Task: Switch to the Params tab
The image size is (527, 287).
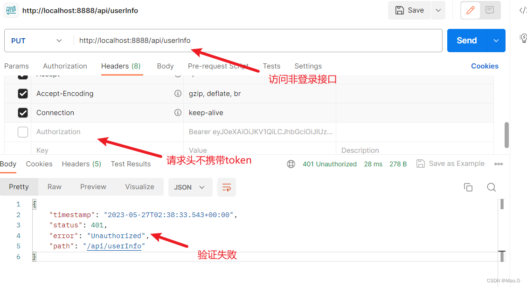Action: (x=16, y=66)
